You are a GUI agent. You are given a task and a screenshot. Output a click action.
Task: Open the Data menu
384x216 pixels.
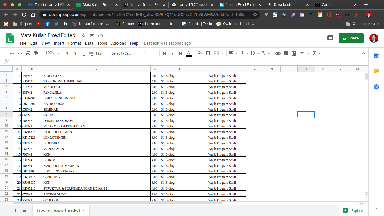pos(89,43)
